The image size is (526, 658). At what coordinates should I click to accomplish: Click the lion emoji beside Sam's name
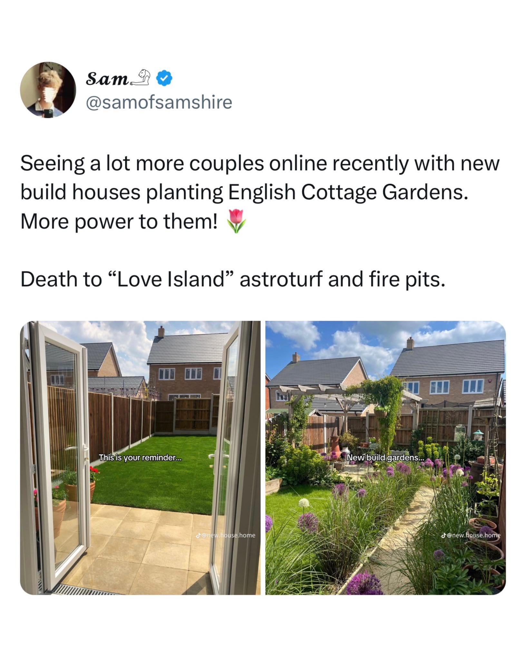pos(141,78)
